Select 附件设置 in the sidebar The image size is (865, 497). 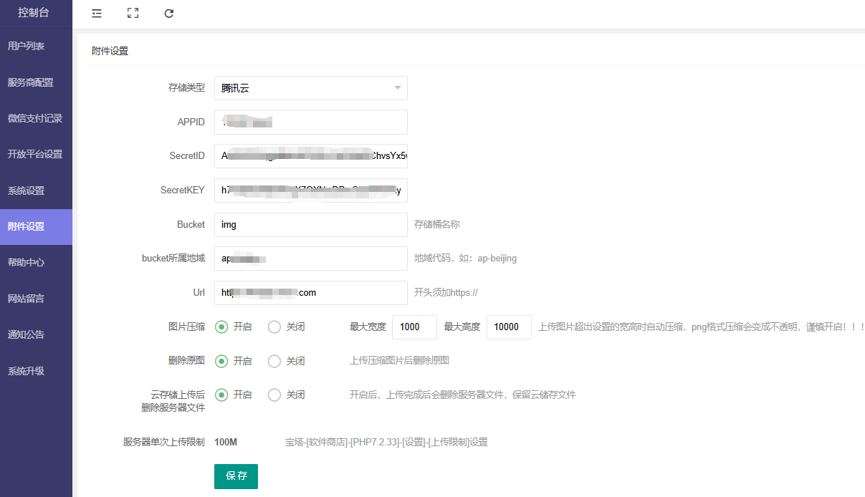[x=36, y=226]
